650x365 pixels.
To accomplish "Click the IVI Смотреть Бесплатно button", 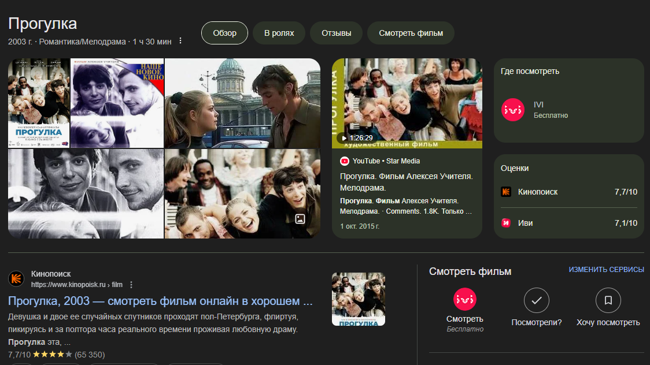I will (x=465, y=310).
